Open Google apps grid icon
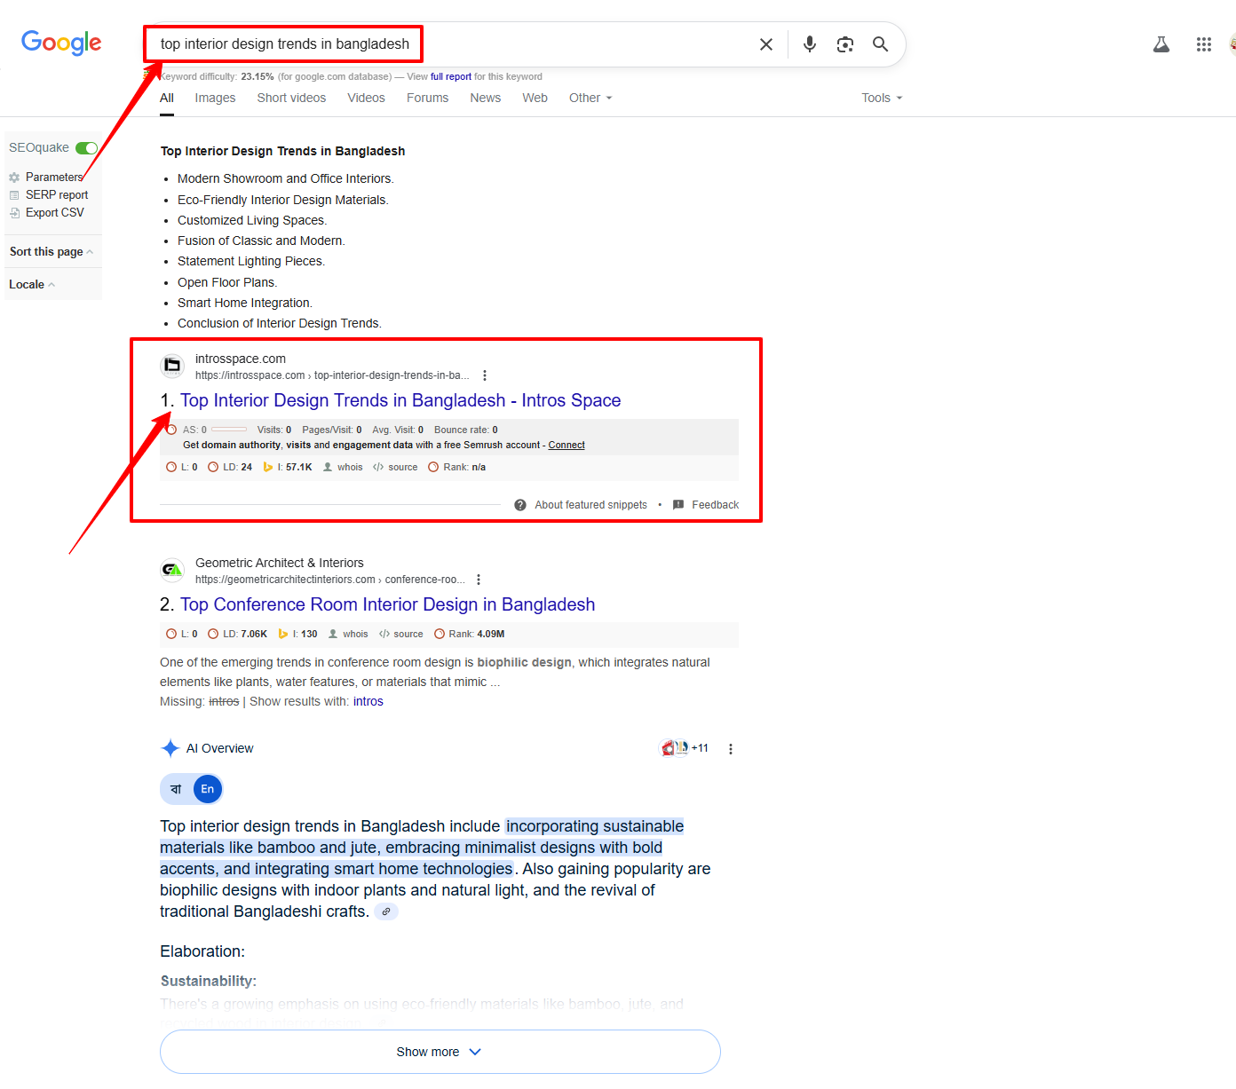 click(x=1204, y=44)
